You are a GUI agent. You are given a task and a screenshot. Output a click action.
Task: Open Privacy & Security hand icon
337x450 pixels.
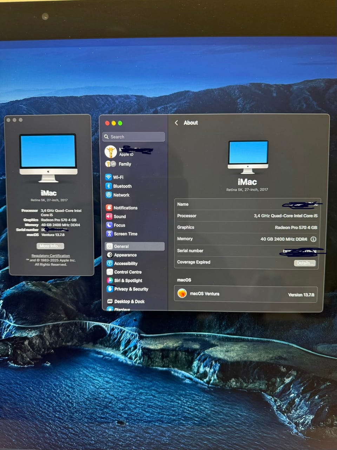(x=110, y=289)
